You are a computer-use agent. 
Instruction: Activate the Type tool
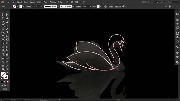pyautogui.click(x=3, y=26)
